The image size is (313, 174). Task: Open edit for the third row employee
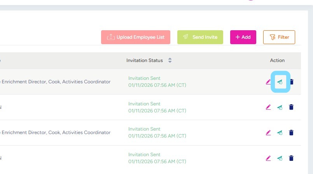click(268, 133)
